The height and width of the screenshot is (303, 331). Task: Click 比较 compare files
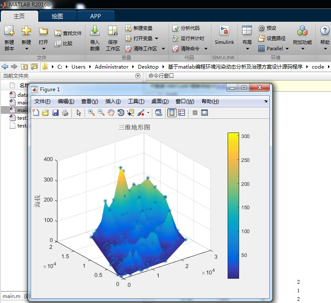click(63, 43)
